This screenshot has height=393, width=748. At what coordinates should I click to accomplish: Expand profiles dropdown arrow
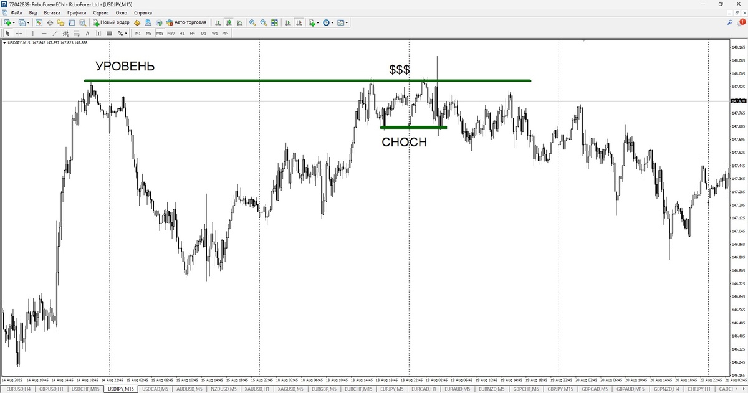pos(28,22)
